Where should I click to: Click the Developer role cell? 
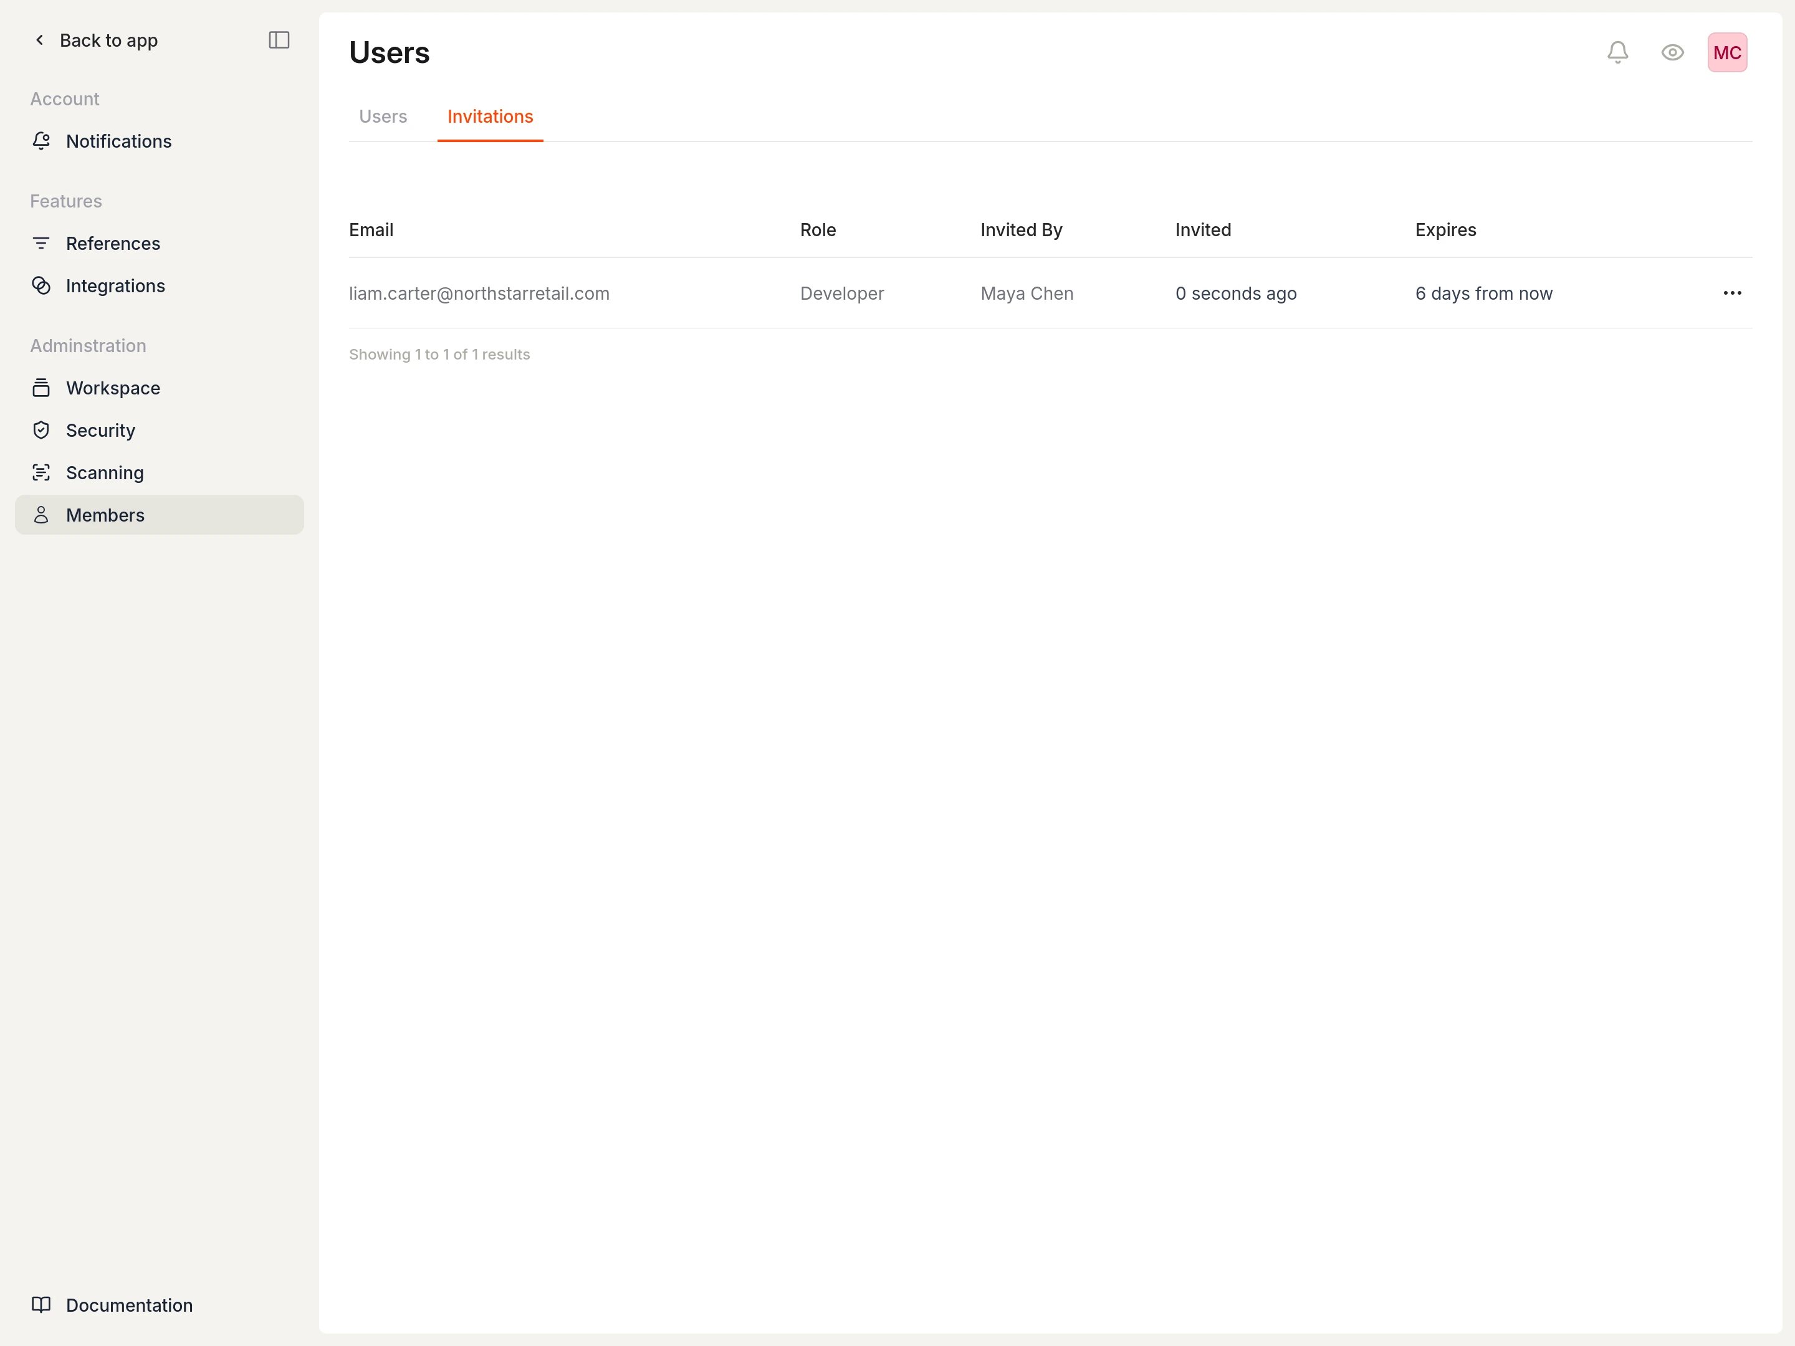click(x=841, y=293)
